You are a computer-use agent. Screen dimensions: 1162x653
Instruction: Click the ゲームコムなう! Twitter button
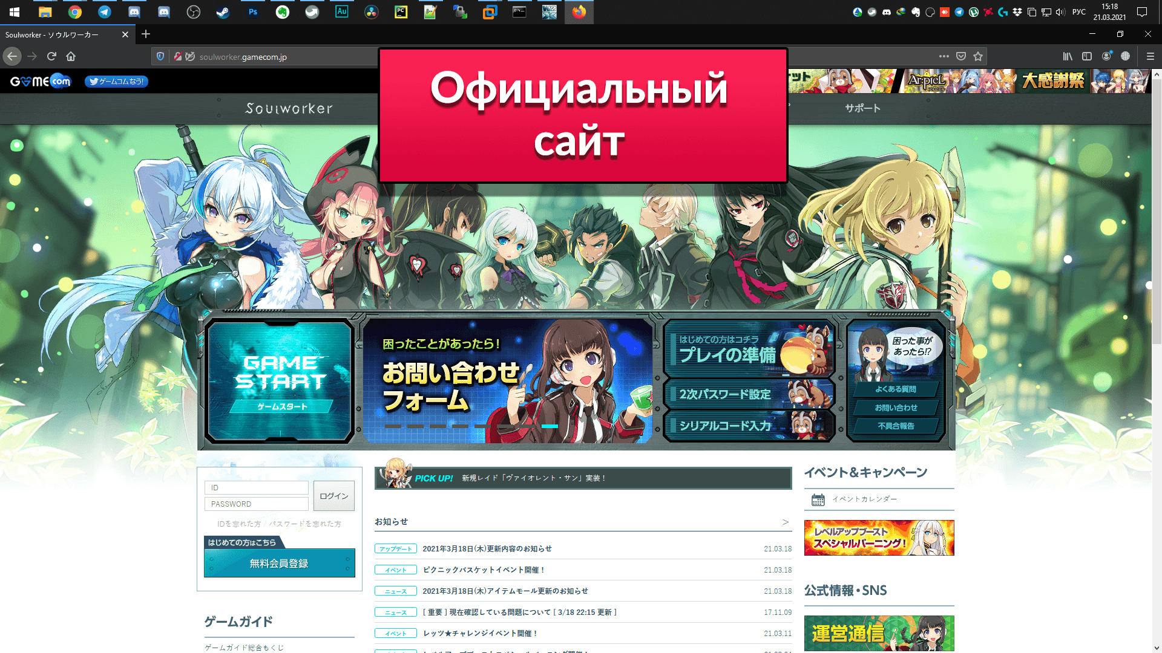click(x=116, y=82)
